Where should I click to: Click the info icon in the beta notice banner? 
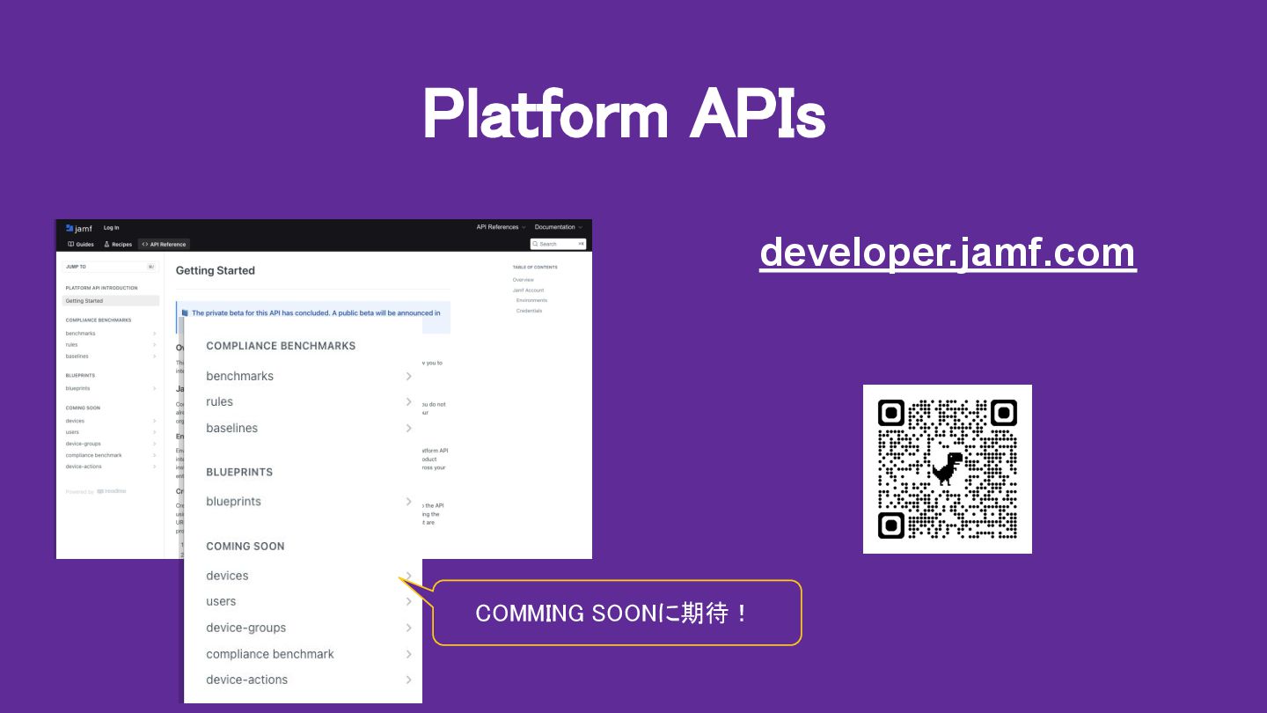185,312
